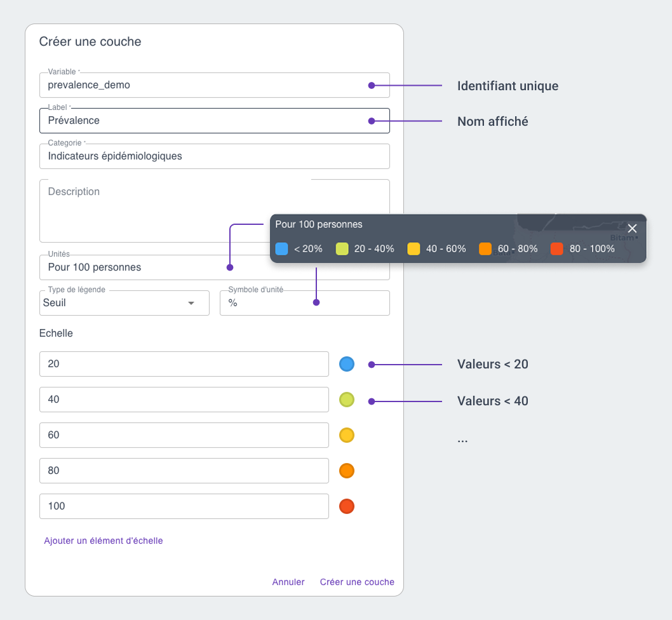Click the lime 20 - 40% legend swatch
Screen dimensions: 672x620
(342, 248)
